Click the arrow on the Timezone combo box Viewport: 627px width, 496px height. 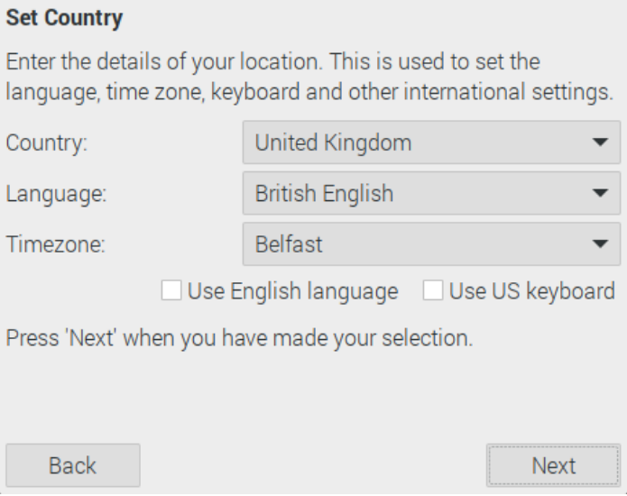(600, 243)
